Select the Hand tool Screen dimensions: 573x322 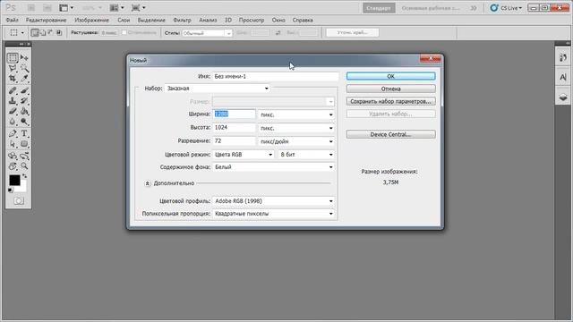click(x=13, y=166)
